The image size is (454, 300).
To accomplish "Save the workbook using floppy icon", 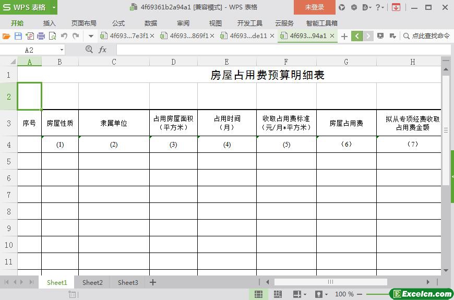I will [18, 36].
